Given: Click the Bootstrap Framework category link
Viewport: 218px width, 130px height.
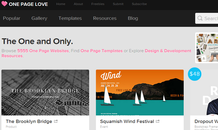Looking at the screenshot, I should pos(206,127).
